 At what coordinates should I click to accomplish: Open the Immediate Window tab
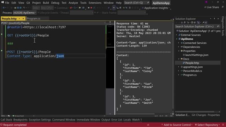[x=88, y=120]
